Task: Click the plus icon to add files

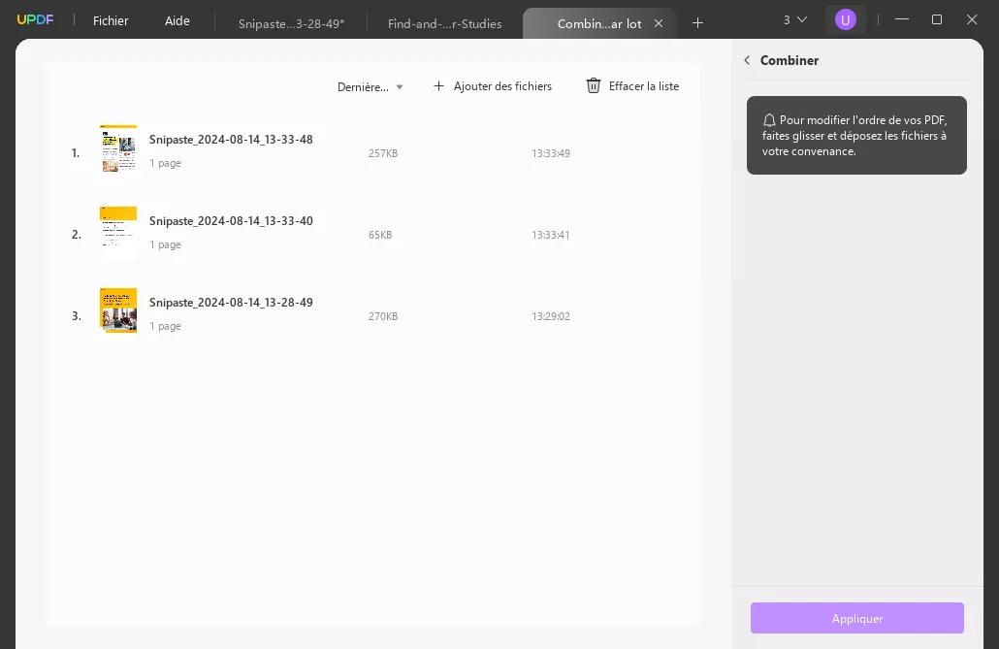Action: 438,85
